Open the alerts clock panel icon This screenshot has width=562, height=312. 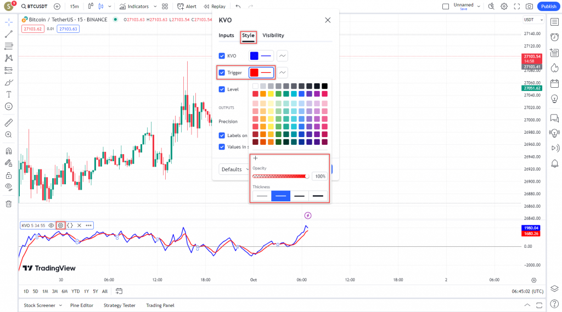[x=554, y=37]
